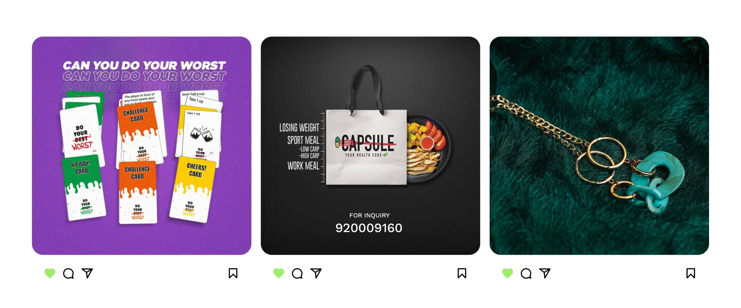Viewport: 741px width, 308px height.
Task: Comment on the Capsule meal post
Action: click(297, 273)
